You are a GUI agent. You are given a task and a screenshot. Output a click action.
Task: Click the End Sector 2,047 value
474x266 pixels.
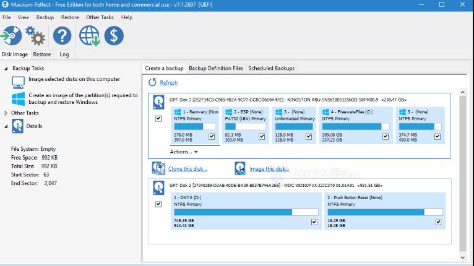pyautogui.click(x=51, y=183)
